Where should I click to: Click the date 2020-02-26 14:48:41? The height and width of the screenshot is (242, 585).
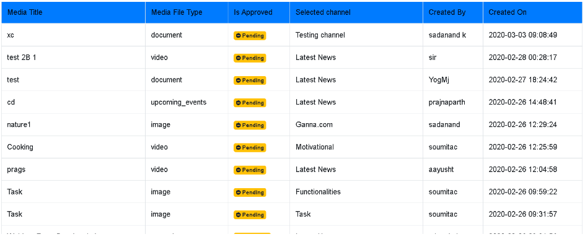point(522,102)
